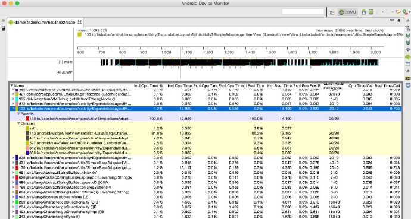Close the ddms trace tab
The width and height of the screenshot is (411, 219).
tap(79, 22)
